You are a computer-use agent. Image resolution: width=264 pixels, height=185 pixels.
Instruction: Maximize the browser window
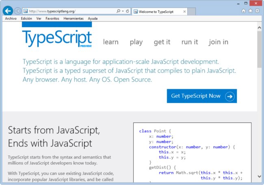coord(246,3)
